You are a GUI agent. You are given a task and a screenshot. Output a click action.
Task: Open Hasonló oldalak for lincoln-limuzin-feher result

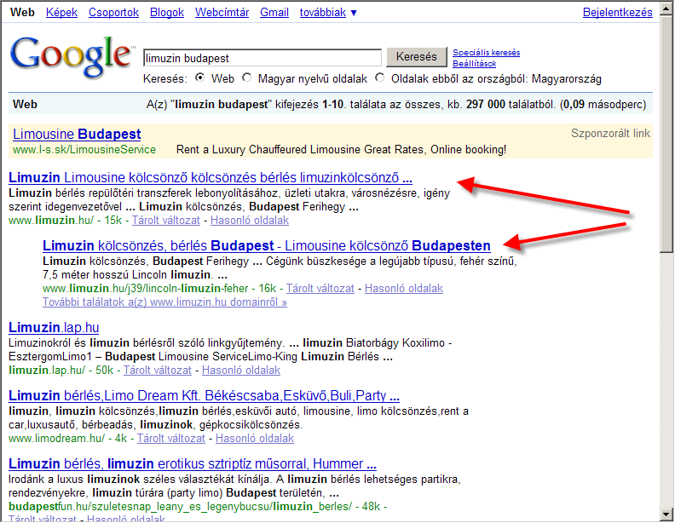[x=404, y=288]
